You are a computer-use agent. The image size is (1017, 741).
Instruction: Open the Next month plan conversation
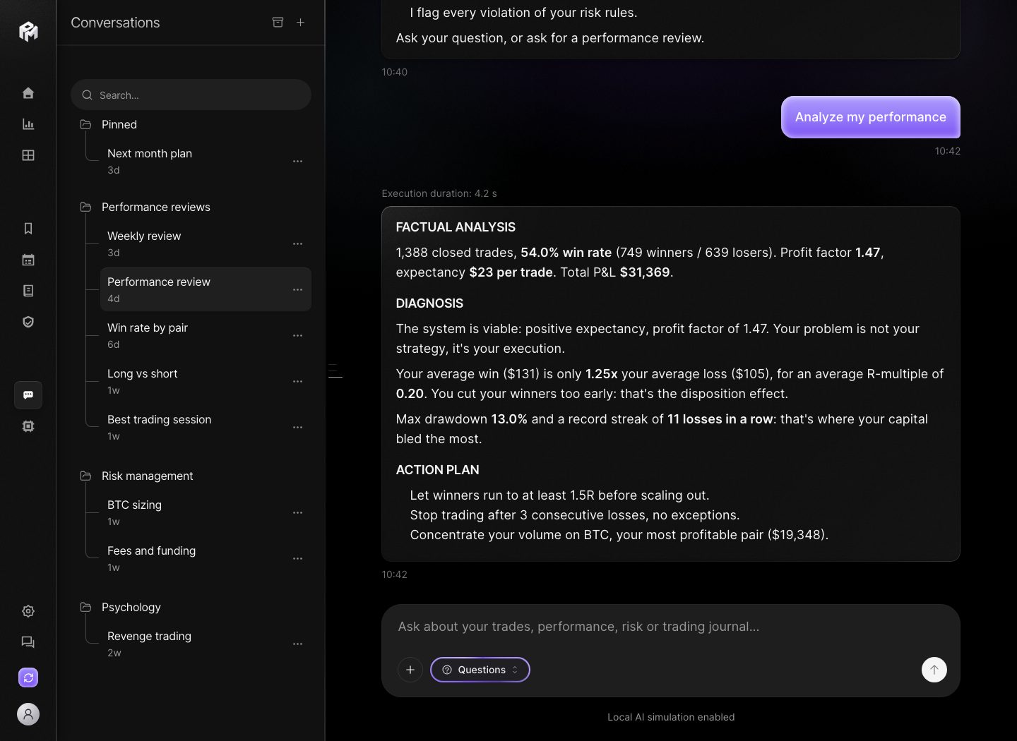[206, 161]
